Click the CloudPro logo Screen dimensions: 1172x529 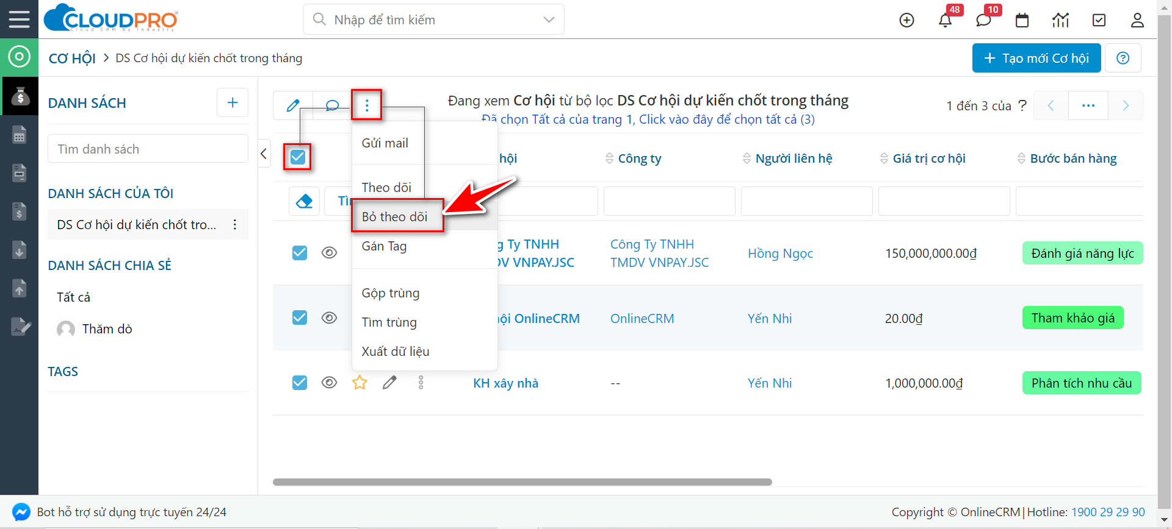tap(111, 18)
